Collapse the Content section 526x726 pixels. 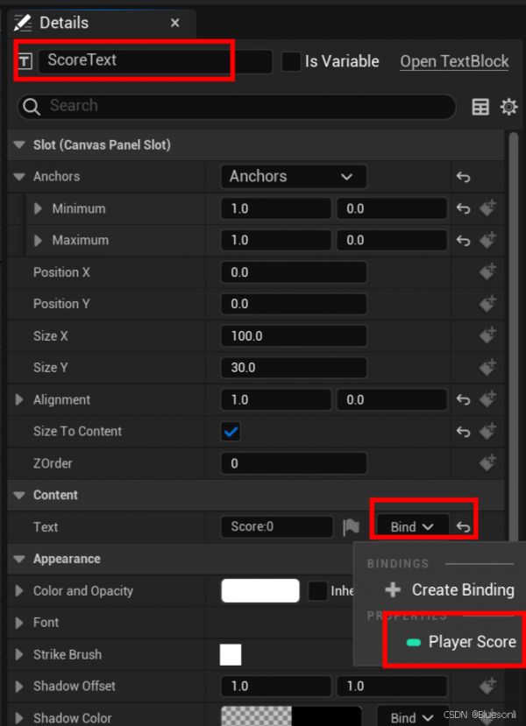click(20, 496)
